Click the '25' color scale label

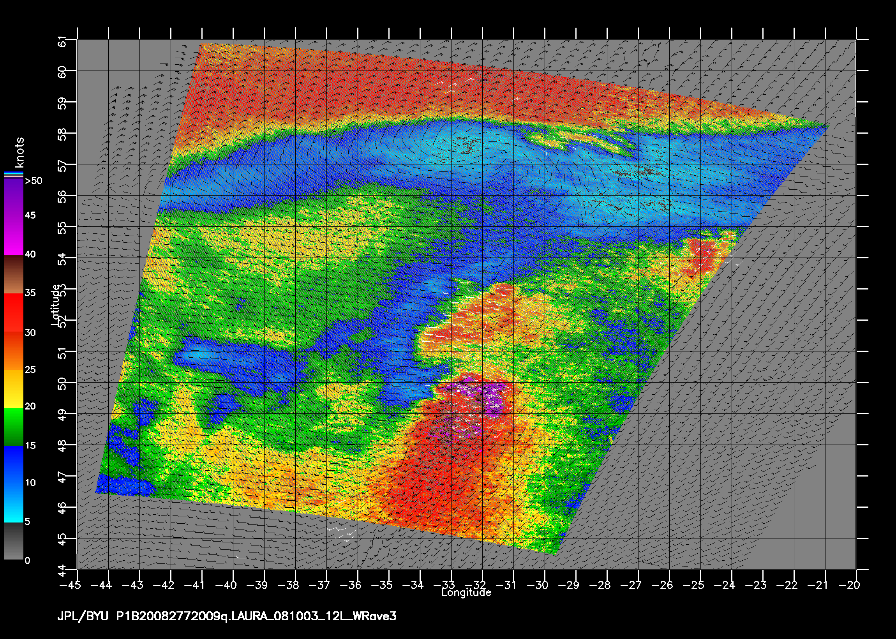30,369
